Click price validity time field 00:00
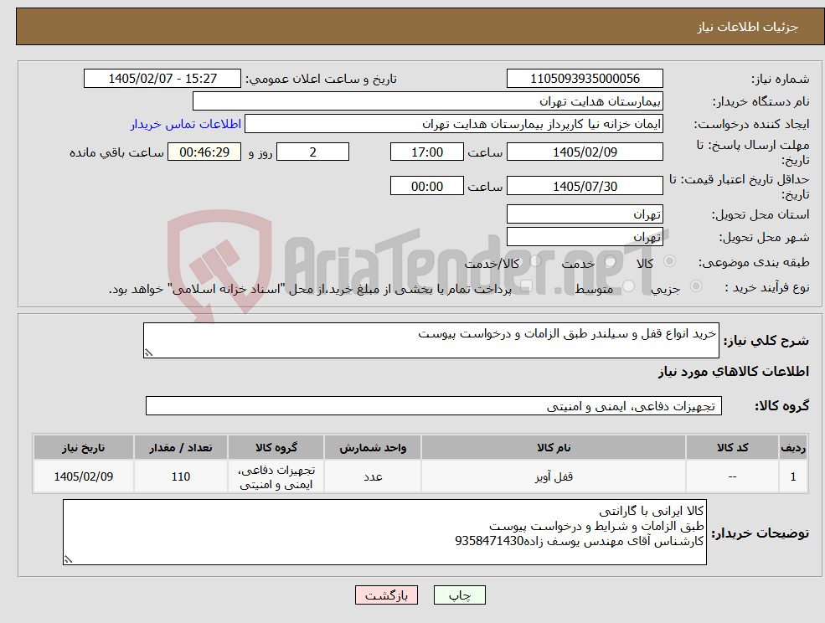The height and width of the screenshot is (623, 825). click(x=426, y=186)
